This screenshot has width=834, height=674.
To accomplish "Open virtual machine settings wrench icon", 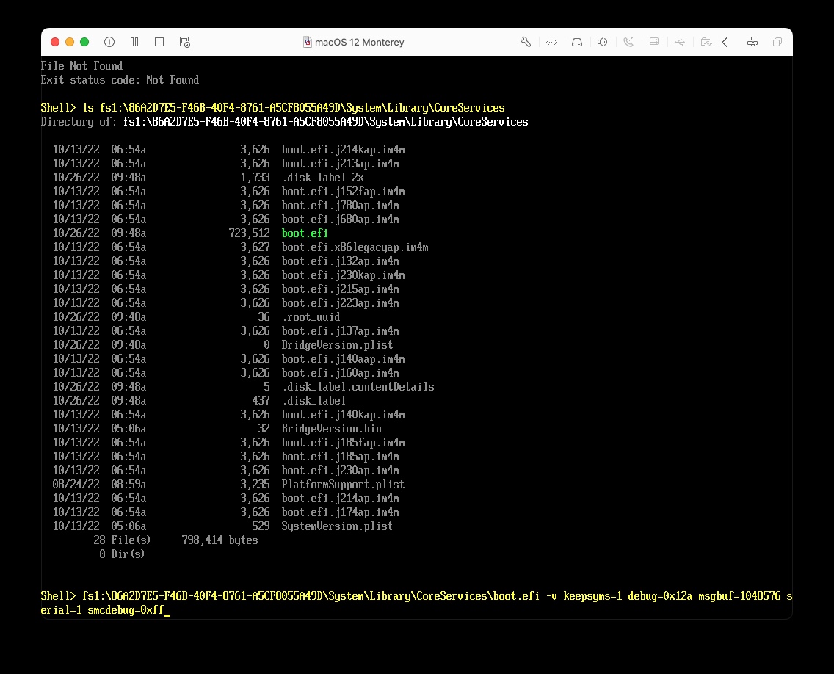I will 526,42.
